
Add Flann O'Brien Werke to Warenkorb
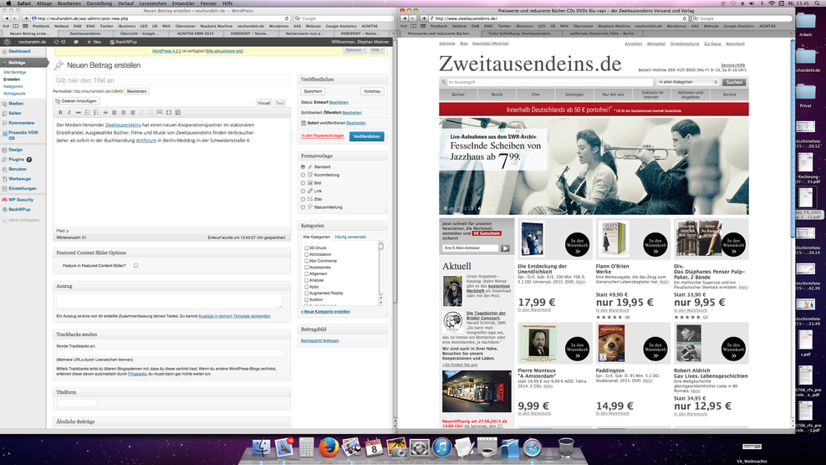(x=655, y=244)
